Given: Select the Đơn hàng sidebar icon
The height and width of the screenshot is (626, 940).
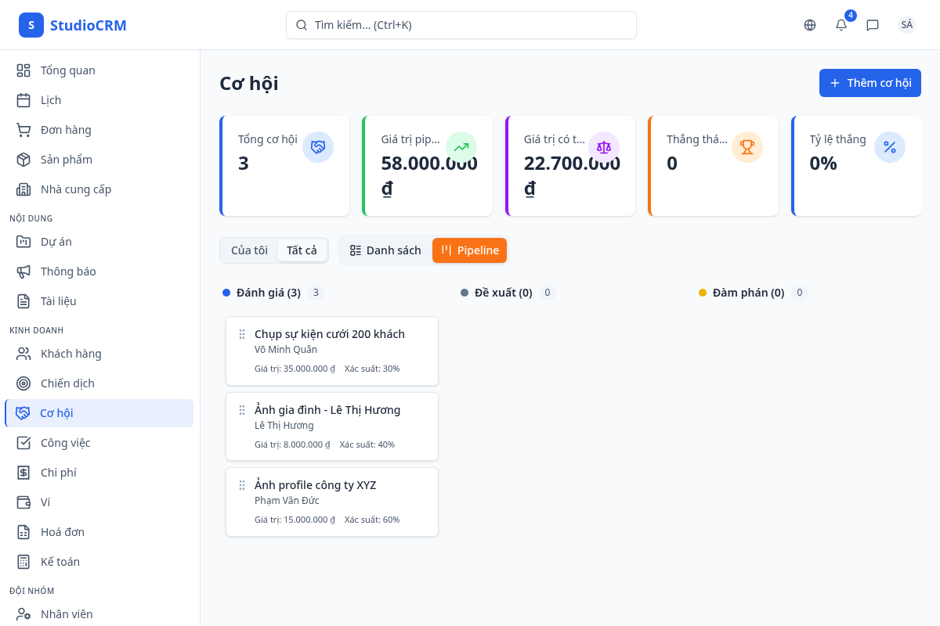Looking at the screenshot, I should [23, 129].
